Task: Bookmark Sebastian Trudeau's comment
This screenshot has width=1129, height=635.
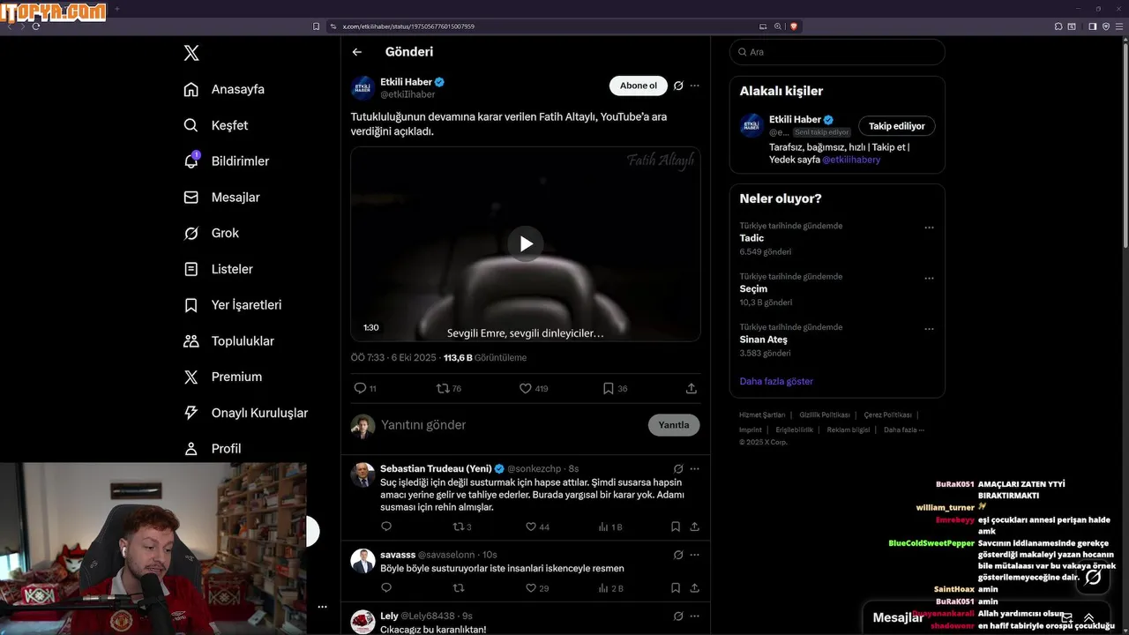Action: point(676,527)
